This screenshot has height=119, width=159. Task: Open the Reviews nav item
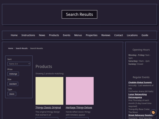(106, 35)
